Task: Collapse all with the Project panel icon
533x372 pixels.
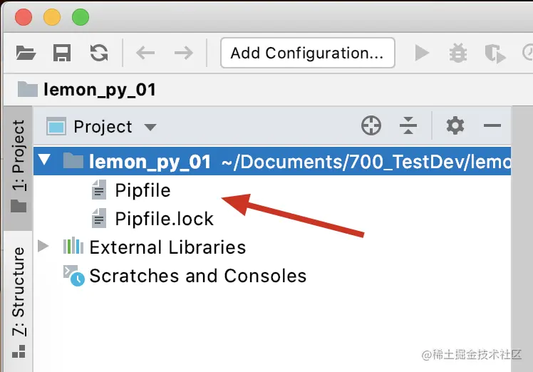Action: 408,127
